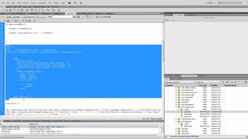This screenshot has height=139, width=248.
Task: Open the Site menu
Action: click(x=50, y=3)
